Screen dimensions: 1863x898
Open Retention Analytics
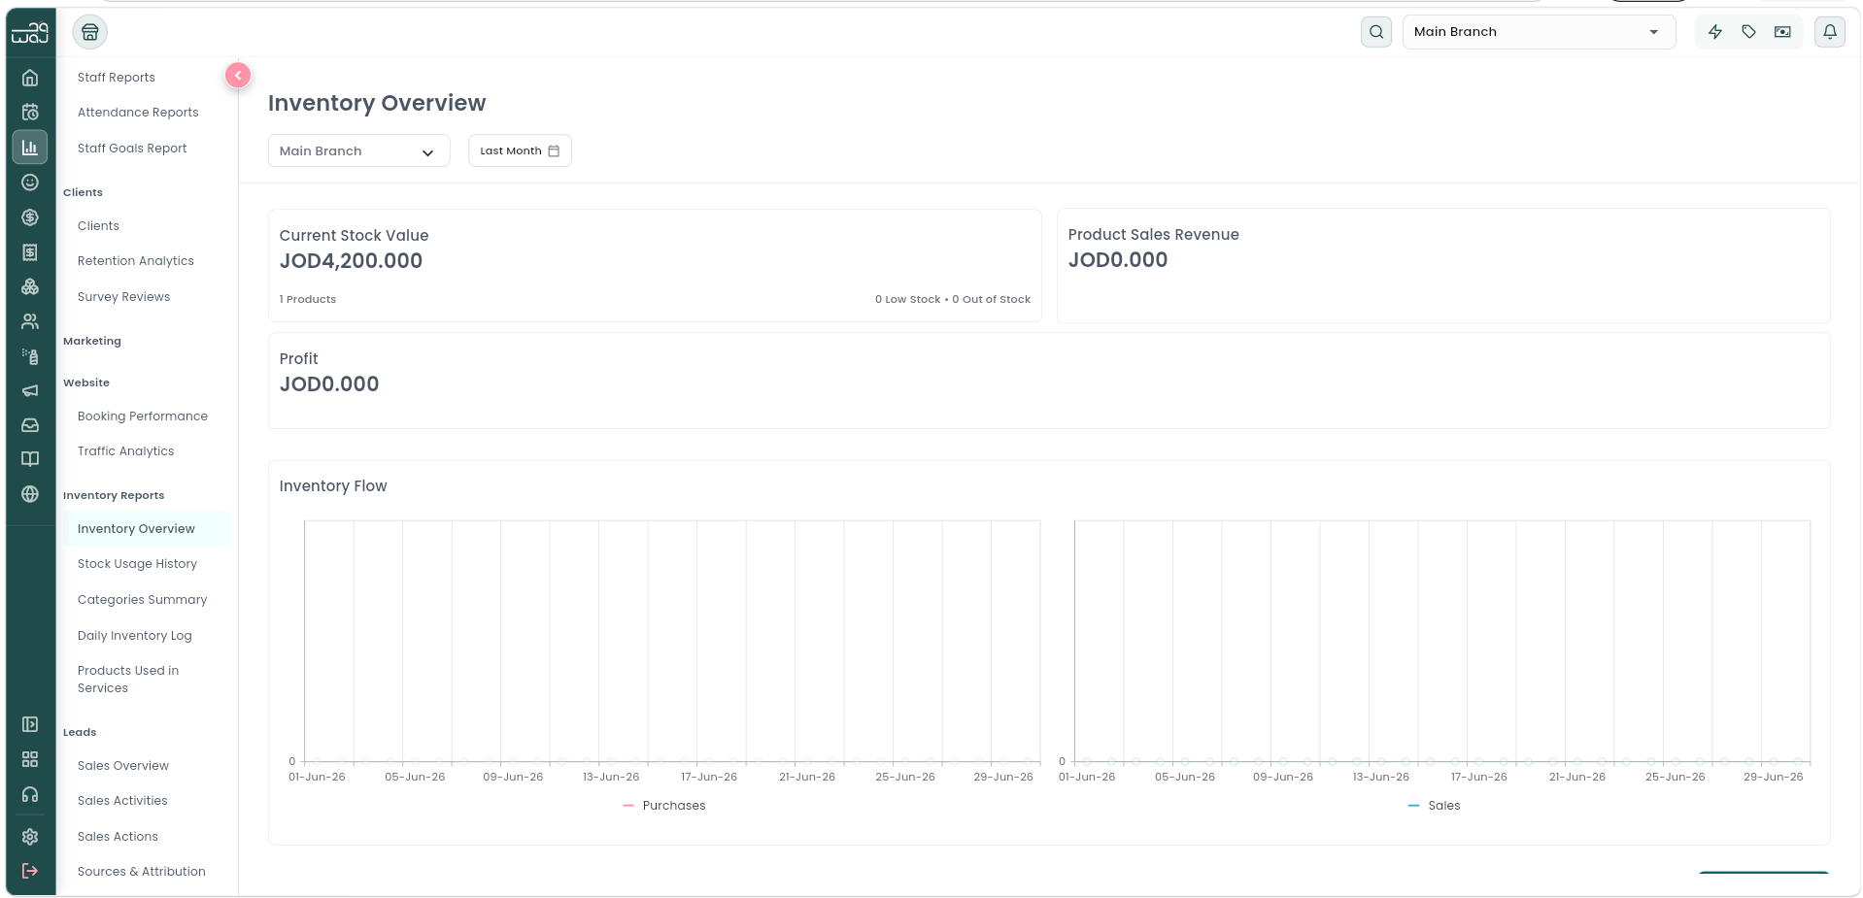coord(136,261)
